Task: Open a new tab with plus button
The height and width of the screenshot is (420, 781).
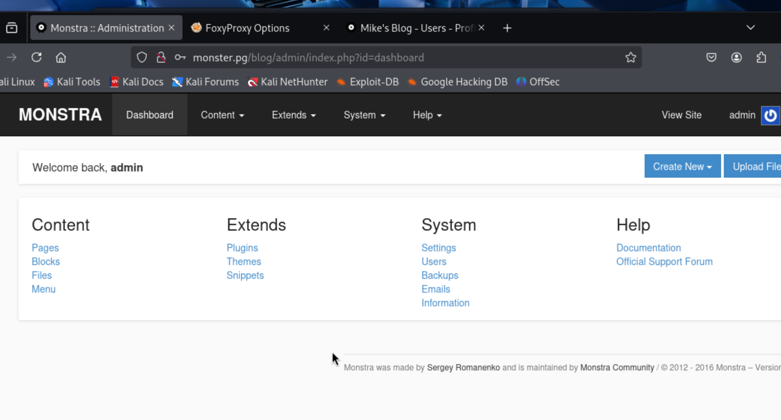Action: [507, 28]
